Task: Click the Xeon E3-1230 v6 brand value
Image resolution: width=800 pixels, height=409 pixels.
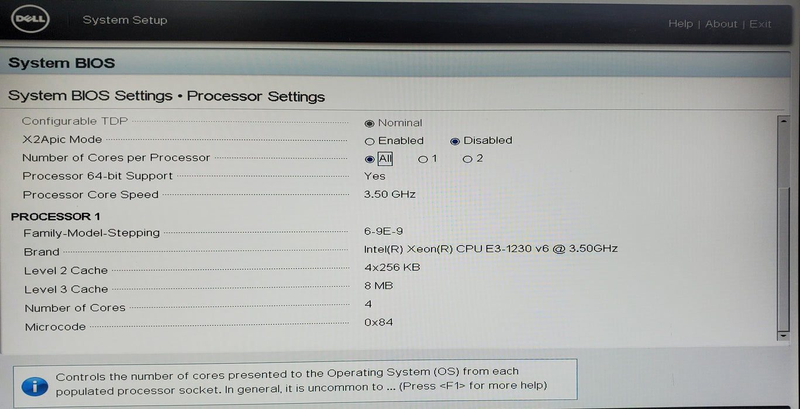Action: (x=491, y=249)
